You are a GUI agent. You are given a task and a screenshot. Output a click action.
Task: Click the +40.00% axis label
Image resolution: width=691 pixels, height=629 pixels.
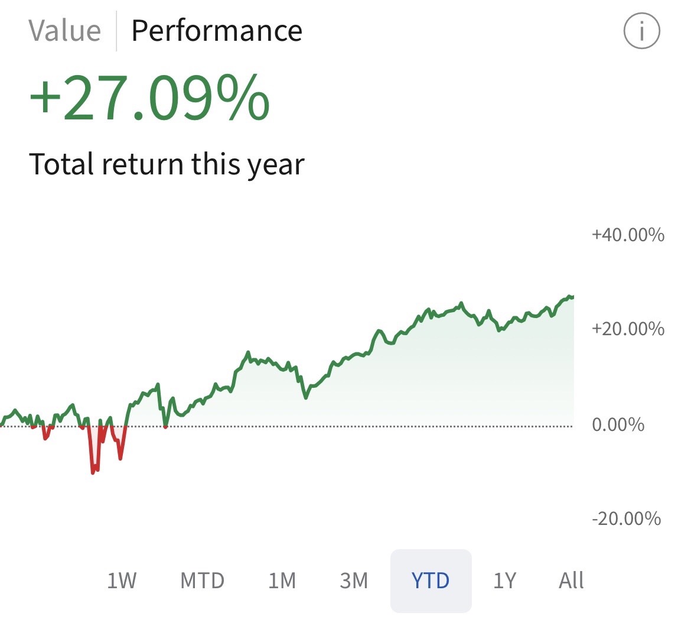[627, 235]
